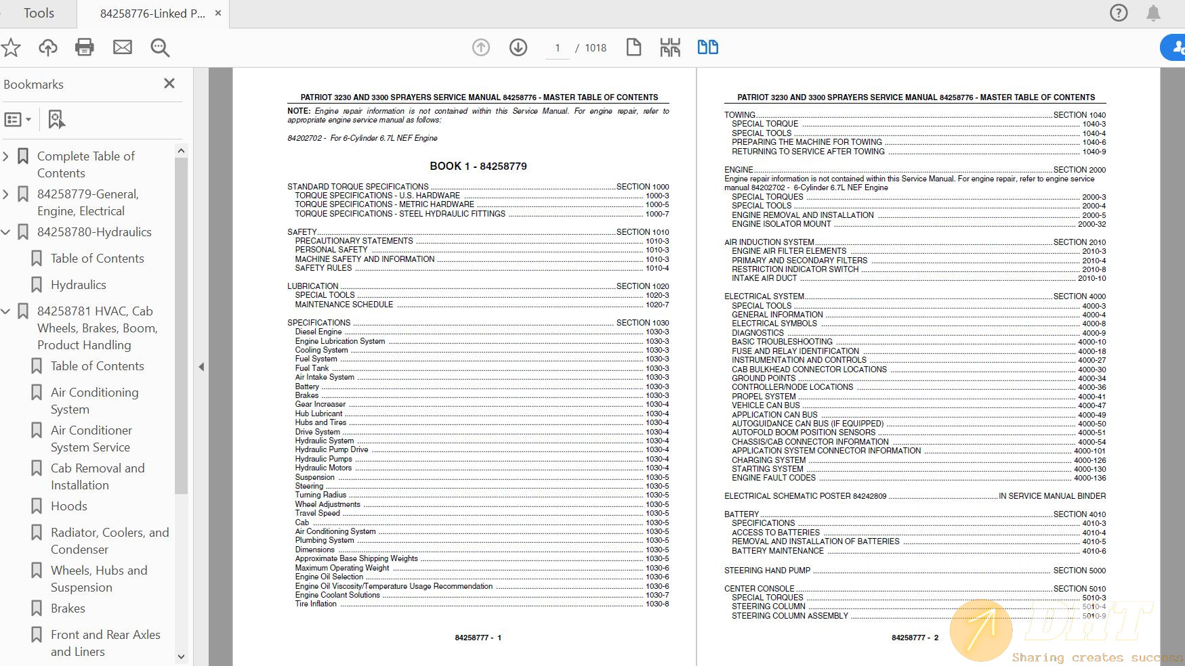Open Cab Removal and Installation bookmark
The width and height of the screenshot is (1185, 666).
[x=98, y=476]
